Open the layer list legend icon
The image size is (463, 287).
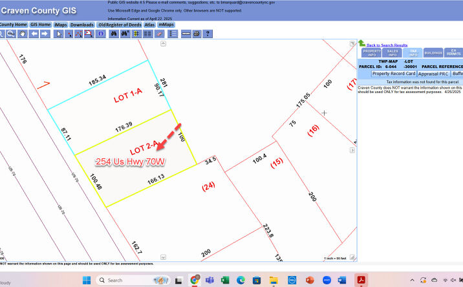(173, 34)
